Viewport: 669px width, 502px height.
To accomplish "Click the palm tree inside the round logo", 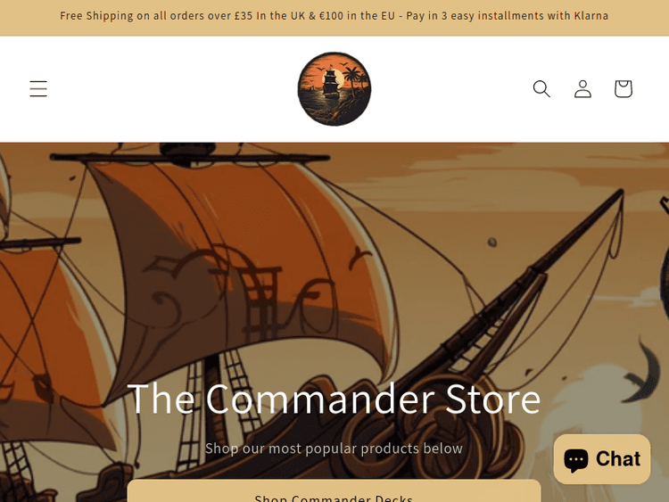I will tap(353, 78).
